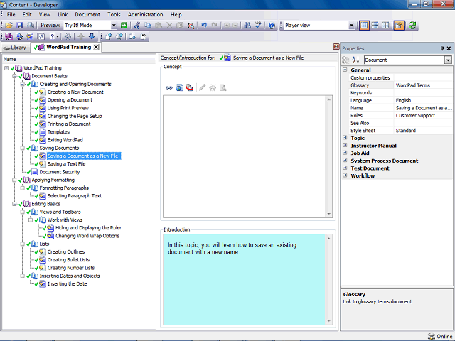Open the File menu
The image size is (455, 341).
11,14
